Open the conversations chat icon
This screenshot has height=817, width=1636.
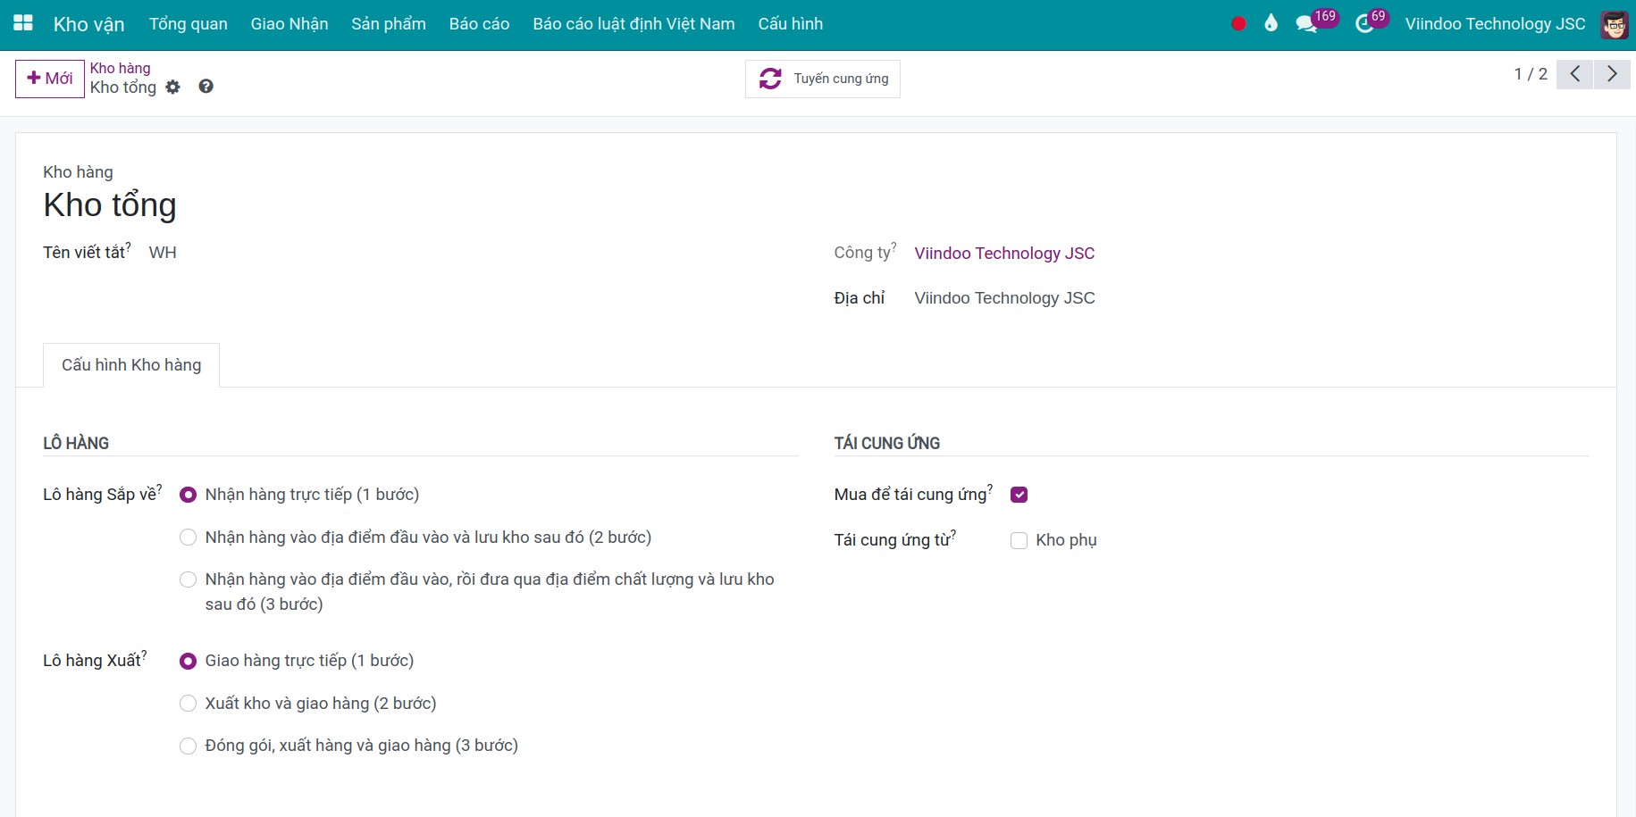(1306, 24)
